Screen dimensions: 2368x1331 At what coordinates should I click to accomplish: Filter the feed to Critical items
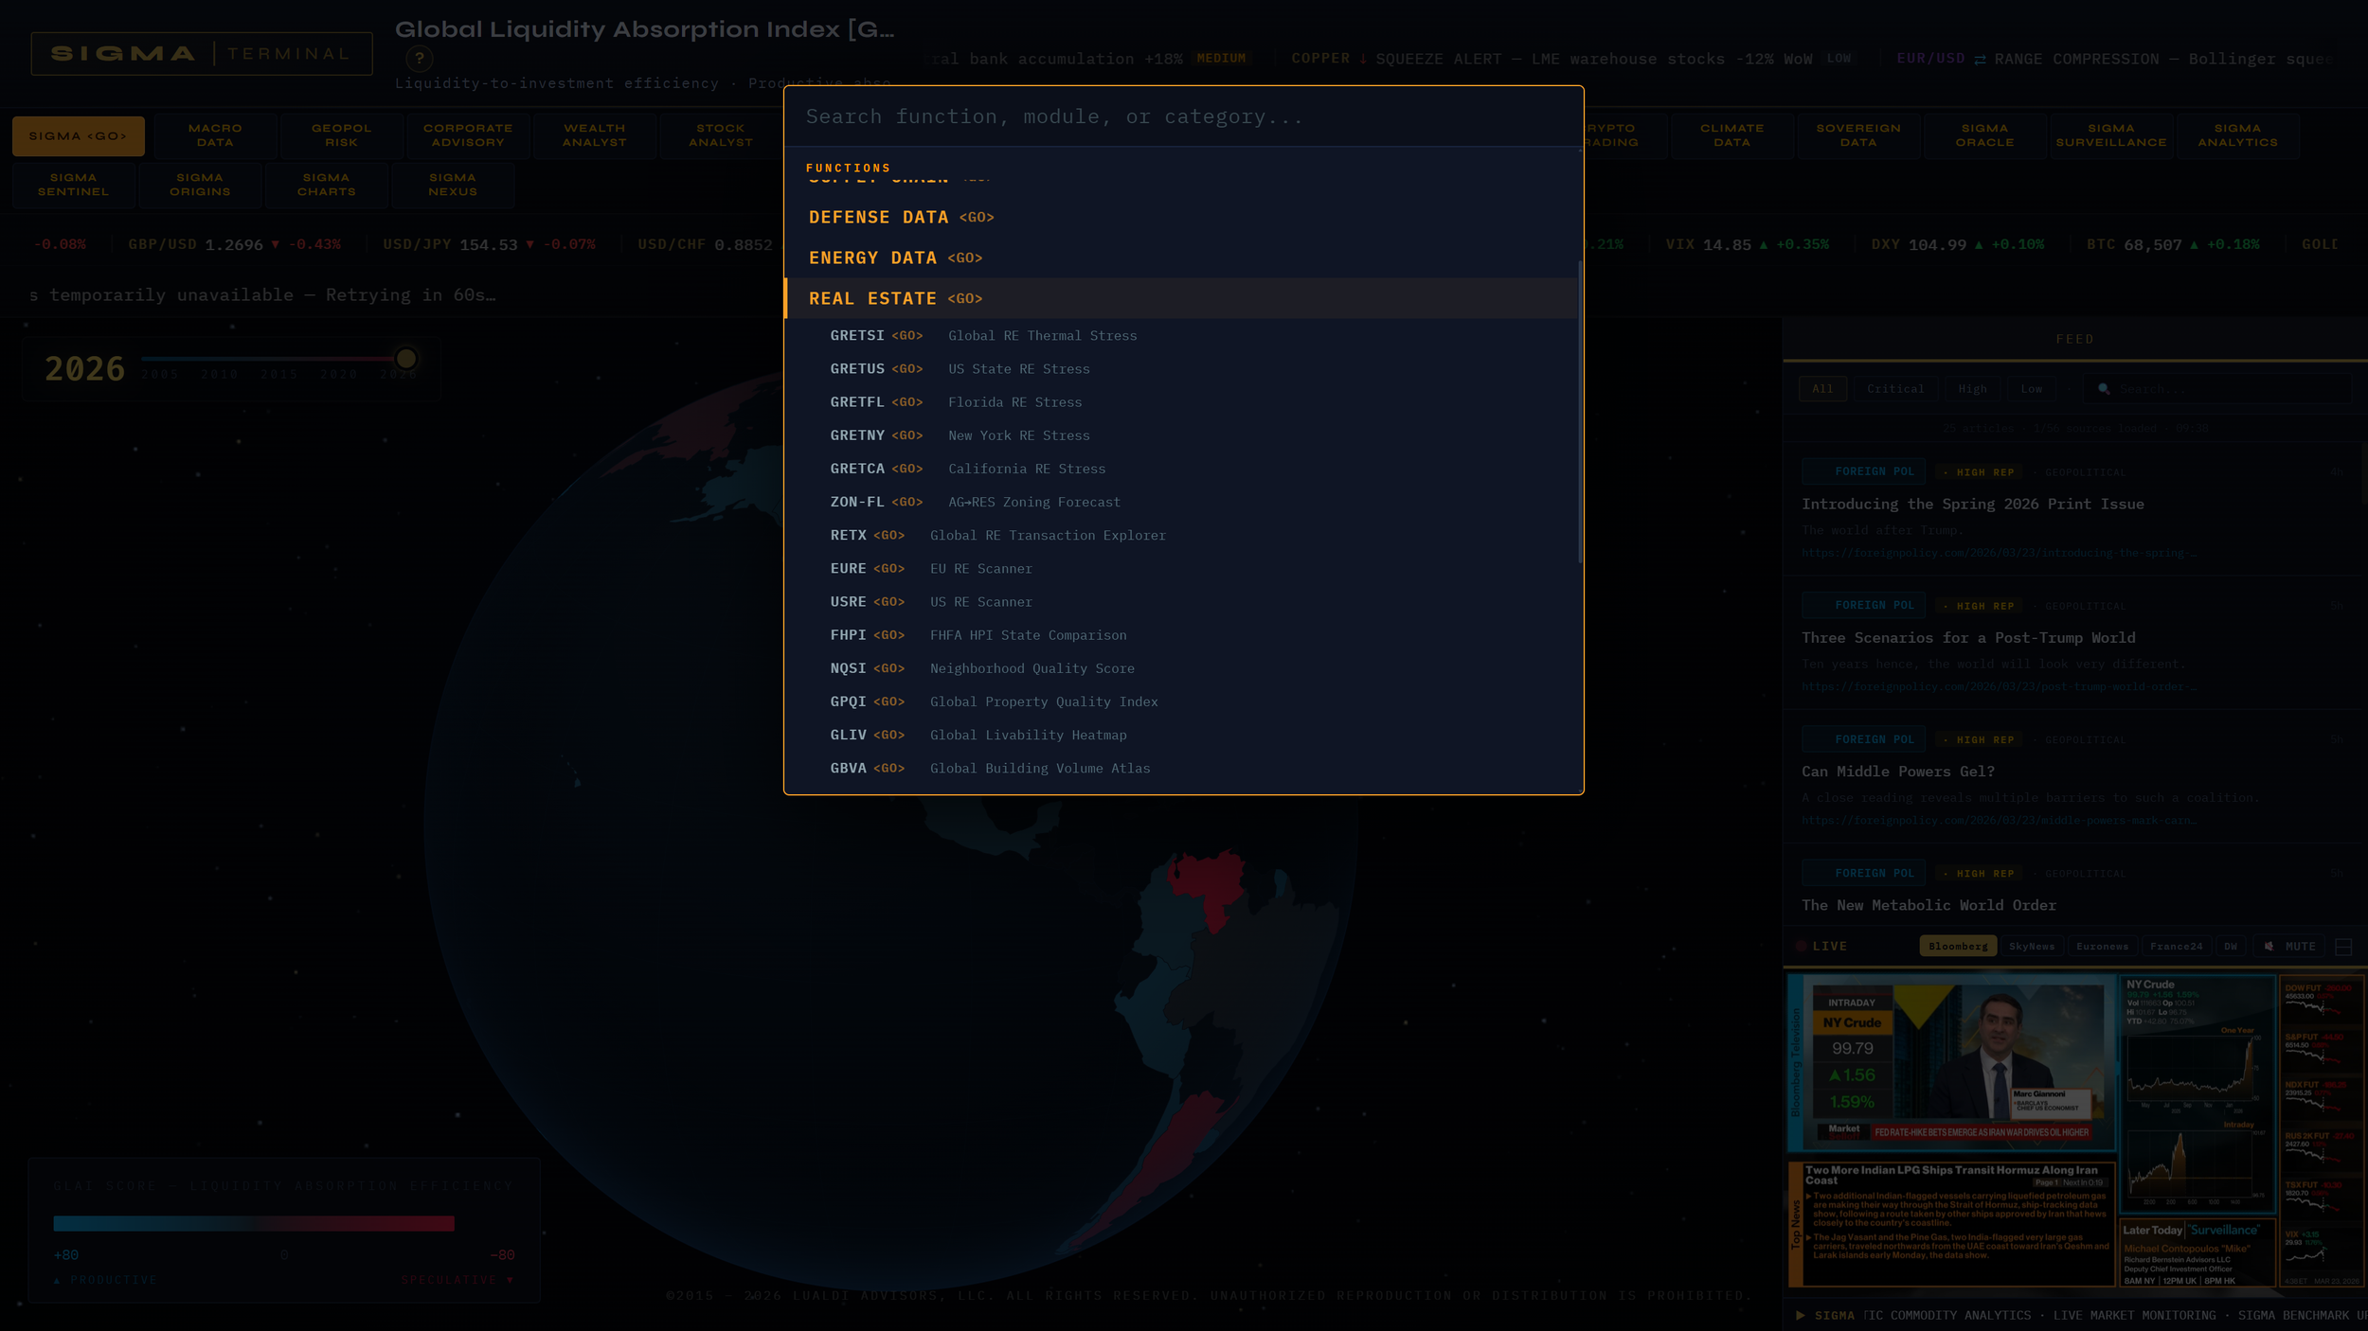pos(1895,389)
